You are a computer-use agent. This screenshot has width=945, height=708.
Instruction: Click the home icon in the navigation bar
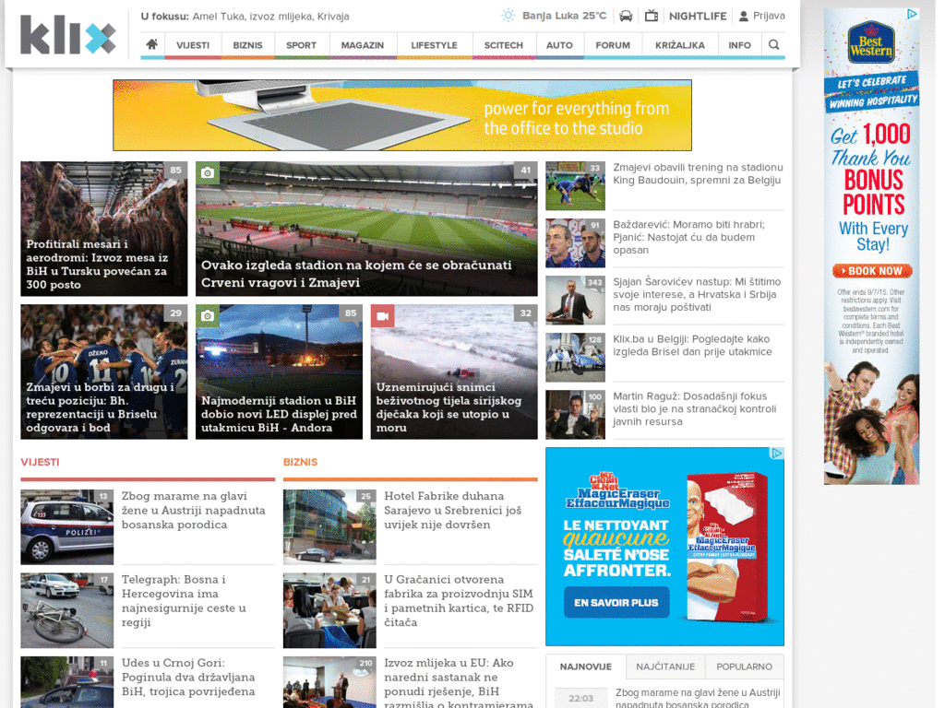(x=152, y=44)
